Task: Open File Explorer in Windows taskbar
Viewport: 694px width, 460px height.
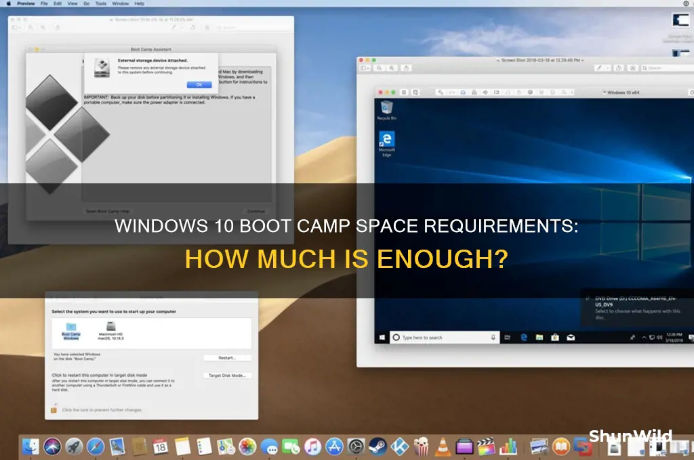Action: 539,338
